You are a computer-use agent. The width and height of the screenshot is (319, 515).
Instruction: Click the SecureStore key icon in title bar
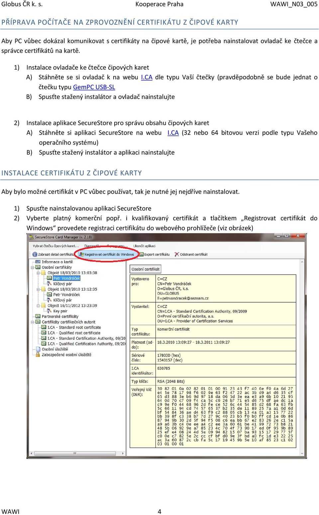pos(31,237)
